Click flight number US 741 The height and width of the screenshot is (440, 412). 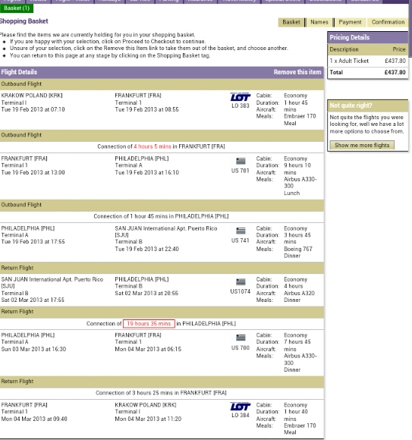tap(241, 240)
